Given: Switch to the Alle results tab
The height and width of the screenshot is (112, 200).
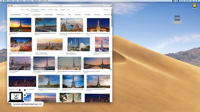Looking at the screenshot, I should pyautogui.click(x=22, y=10).
